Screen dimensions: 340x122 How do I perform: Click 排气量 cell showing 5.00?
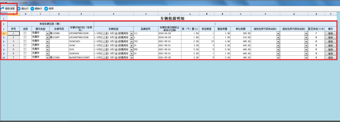click(190, 50)
